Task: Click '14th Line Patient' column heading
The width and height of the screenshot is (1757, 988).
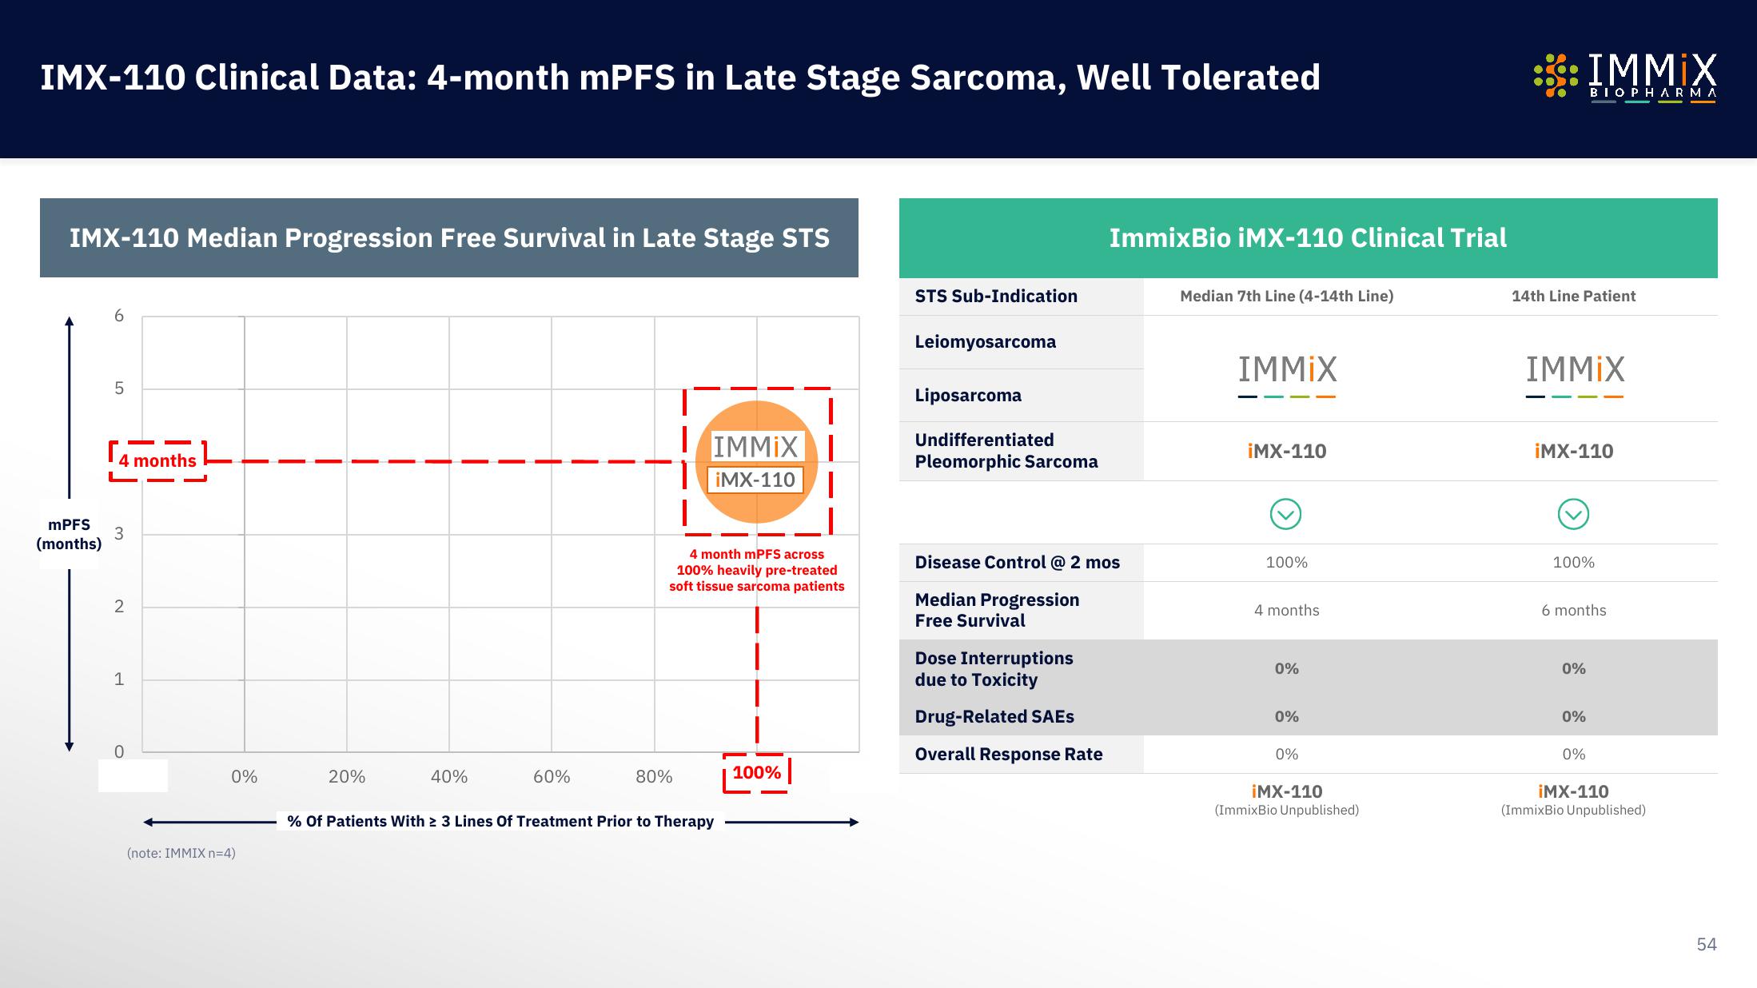Action: click(1573, 296)
